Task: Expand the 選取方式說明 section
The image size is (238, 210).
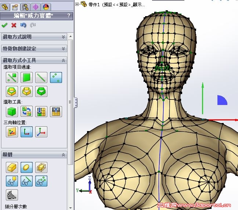Action: click(34, 37)
